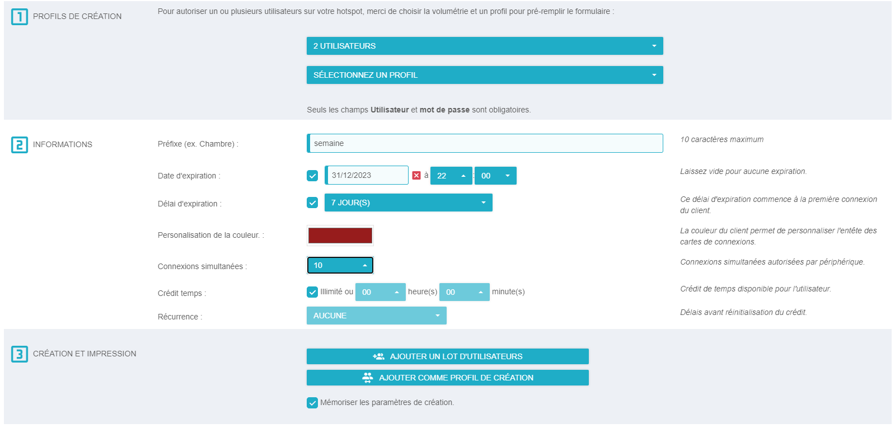The height and width of the screenshot is (428, 895).
Task: Open the 7 Jour(s) delay dropdown
Action: click(408, 203)
